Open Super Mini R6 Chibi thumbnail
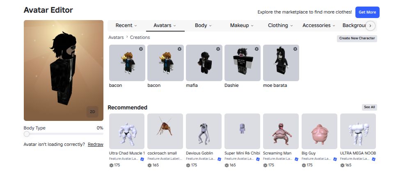This screenshot has height=193, width=419. pos(242,132)
